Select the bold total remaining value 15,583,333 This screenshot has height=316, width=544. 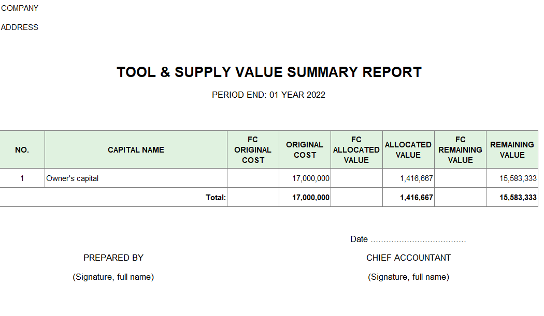(x=518, y=198)
